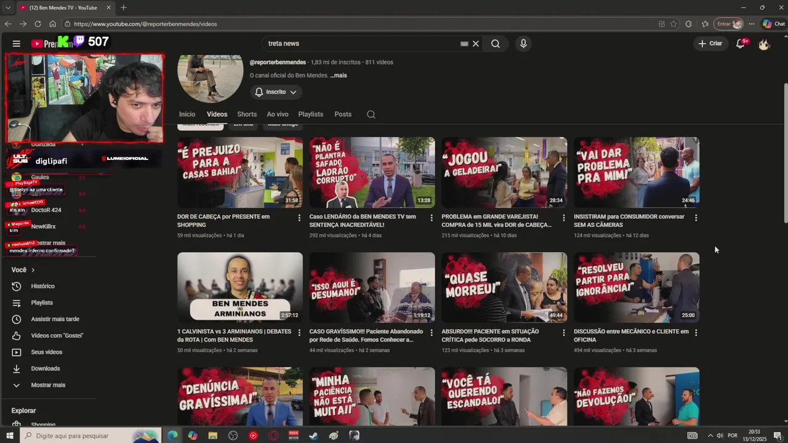Click the Entrar profile sign-in button
Screen dimensions: 788x443
(x=729, y=24)
